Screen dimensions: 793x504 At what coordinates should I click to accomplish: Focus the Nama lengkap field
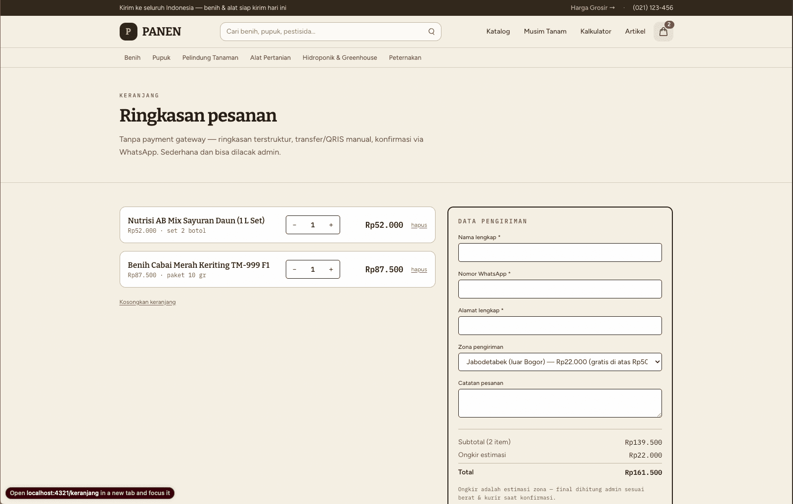click(560, 252)
